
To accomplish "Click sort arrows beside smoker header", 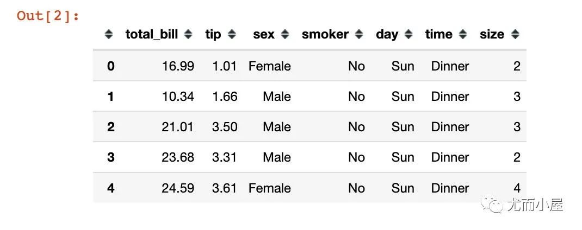I will [358, 34].
